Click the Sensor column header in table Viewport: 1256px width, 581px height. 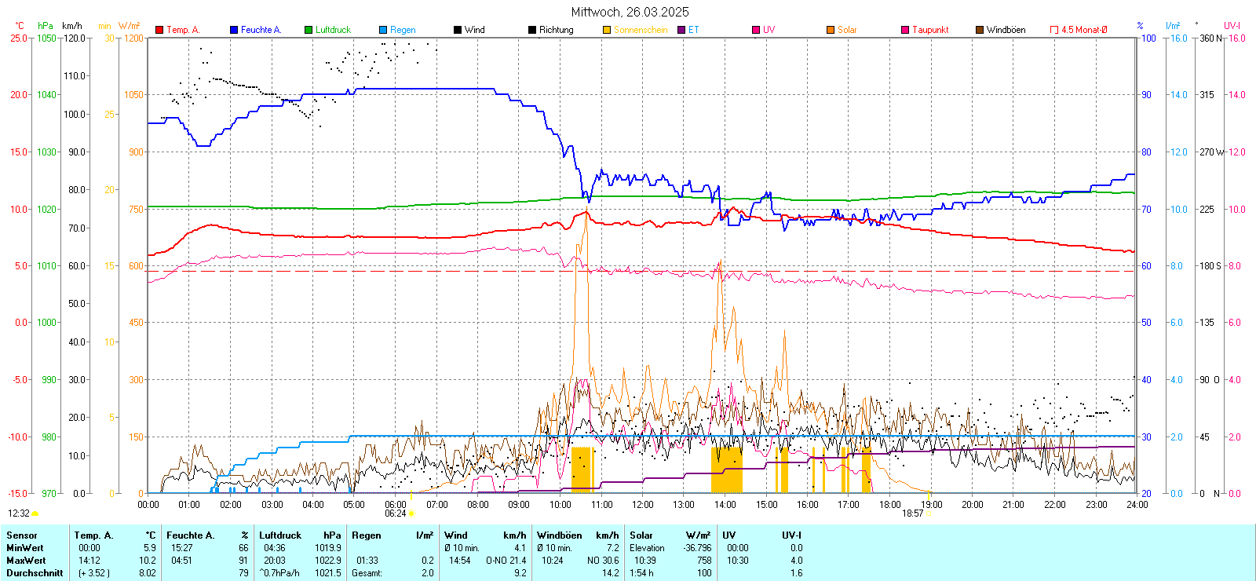tap(22, 535)
